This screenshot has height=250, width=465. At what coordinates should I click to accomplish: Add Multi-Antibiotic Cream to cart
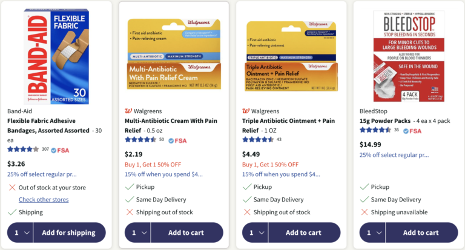tap(187, 232)
